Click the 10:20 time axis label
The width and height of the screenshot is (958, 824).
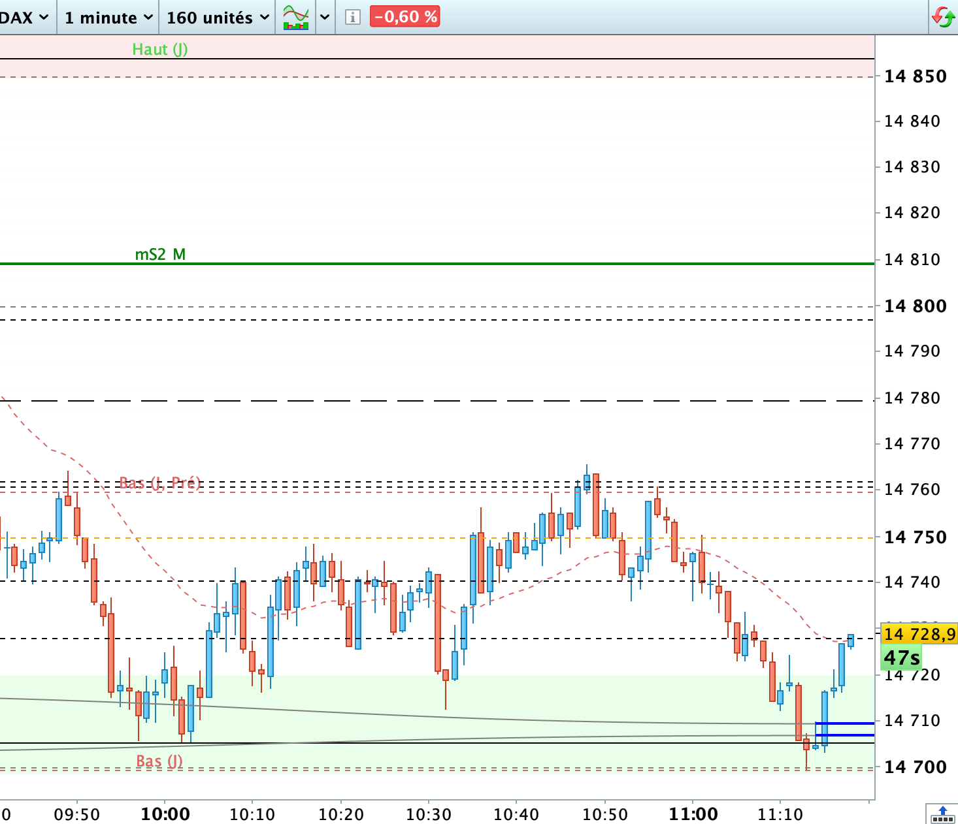point(341,815)
